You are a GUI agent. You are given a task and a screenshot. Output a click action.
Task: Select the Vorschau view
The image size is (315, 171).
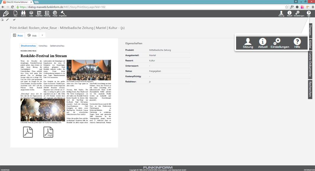(43, 46)
